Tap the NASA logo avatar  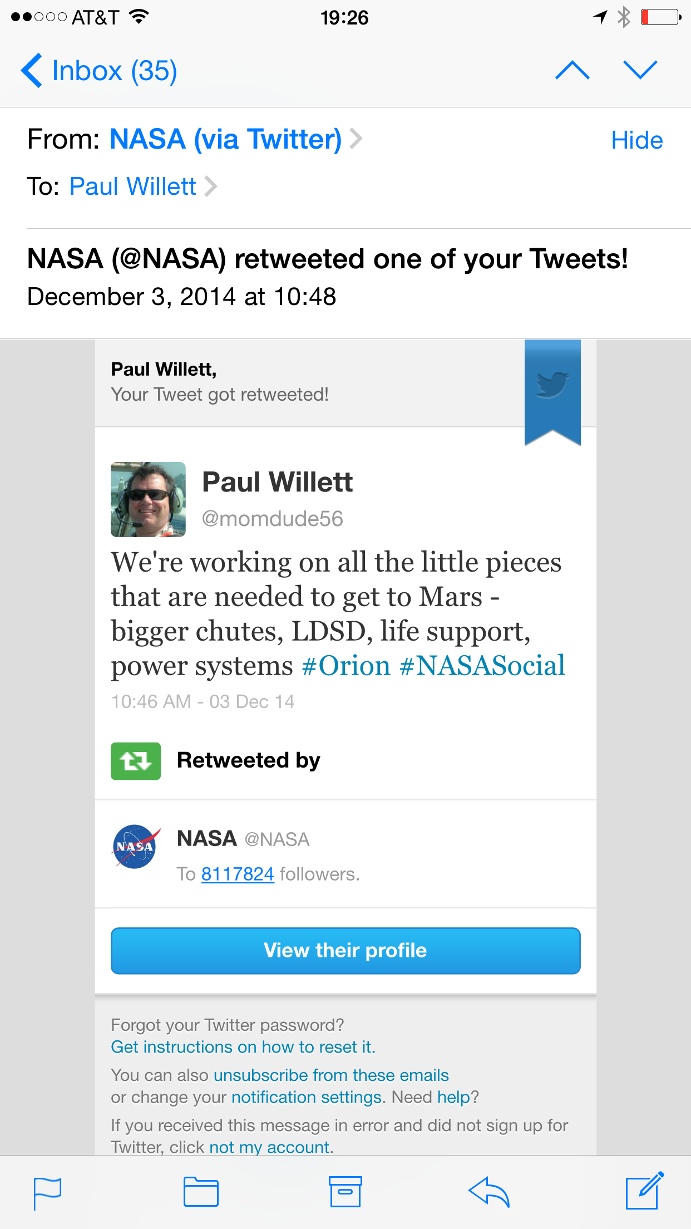135,847
